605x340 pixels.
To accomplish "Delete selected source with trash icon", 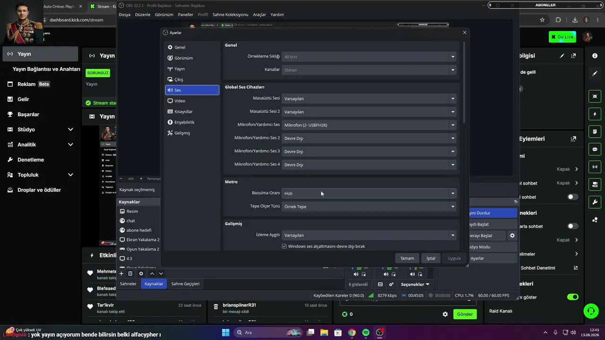I will pyautogui.click(x=130, y=273).
